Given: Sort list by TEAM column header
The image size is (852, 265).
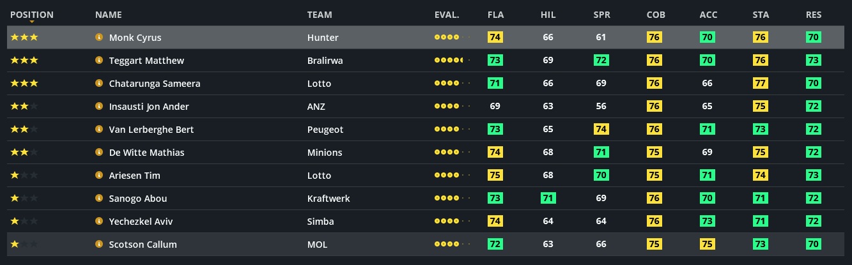Looking at the screenshot, I should click(320, 15).
